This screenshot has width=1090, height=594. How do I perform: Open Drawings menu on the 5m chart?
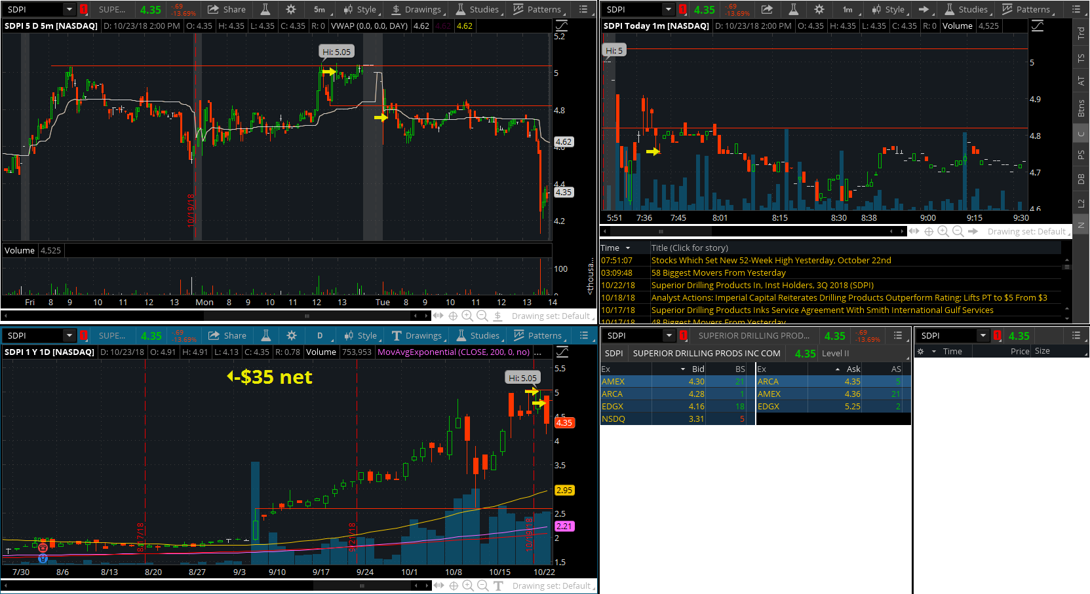point(416,9)
